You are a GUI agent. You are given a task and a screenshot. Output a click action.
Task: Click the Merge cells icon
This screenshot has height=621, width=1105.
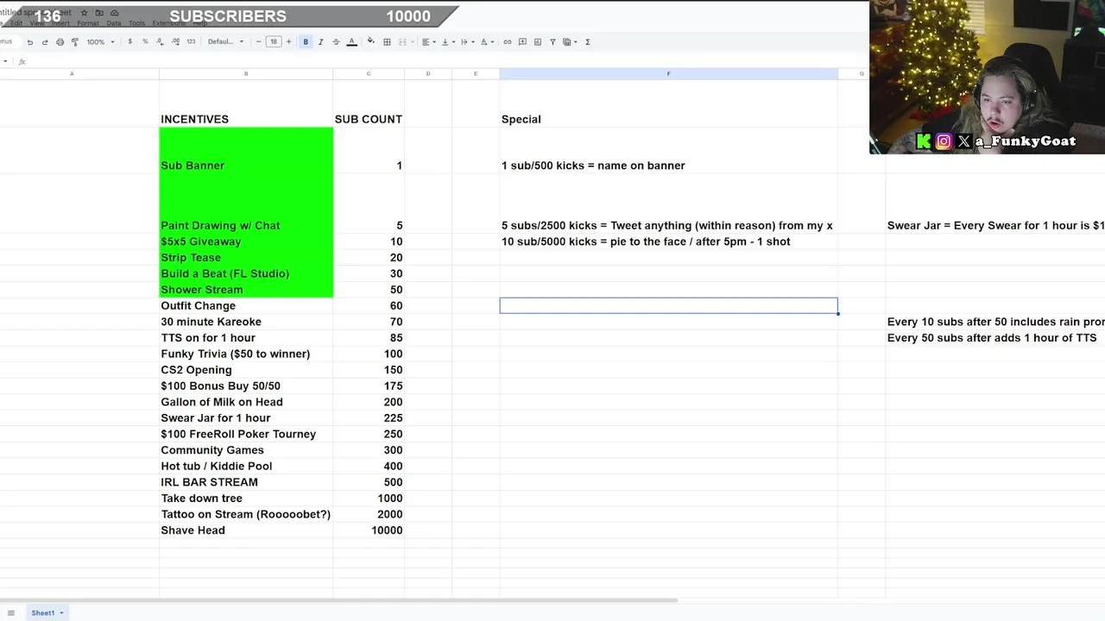(402, 41)
